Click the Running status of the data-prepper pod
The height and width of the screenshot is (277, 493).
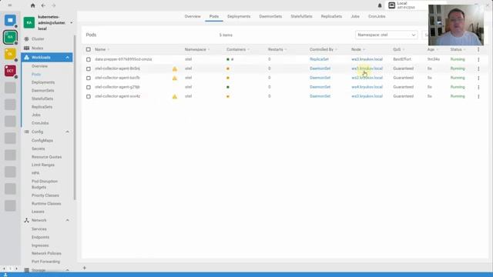pos(457,59)
